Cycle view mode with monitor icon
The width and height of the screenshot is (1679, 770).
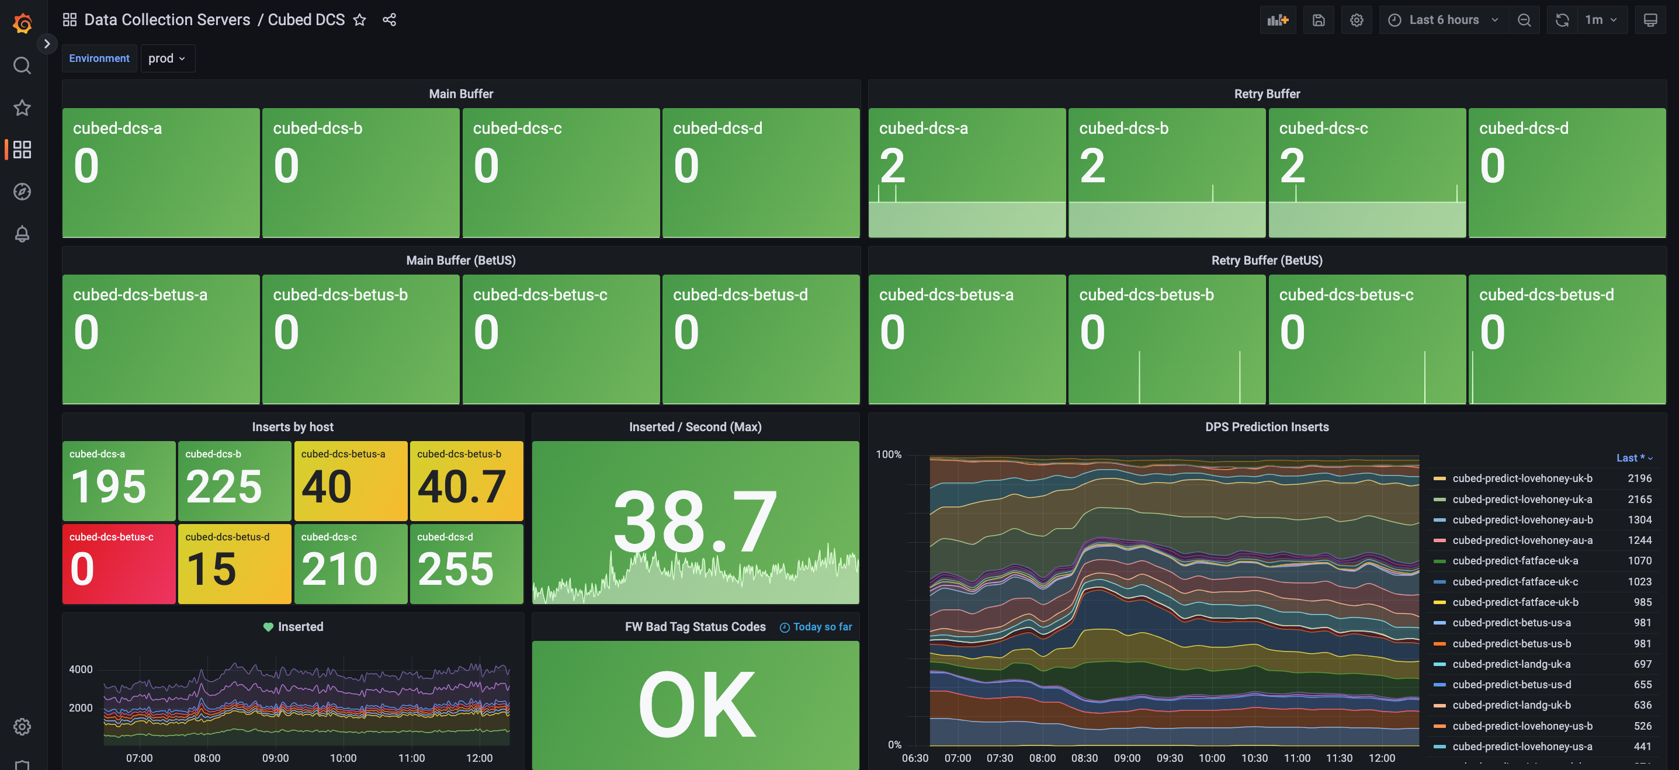pyautogui.click(x=1650, y=20)
